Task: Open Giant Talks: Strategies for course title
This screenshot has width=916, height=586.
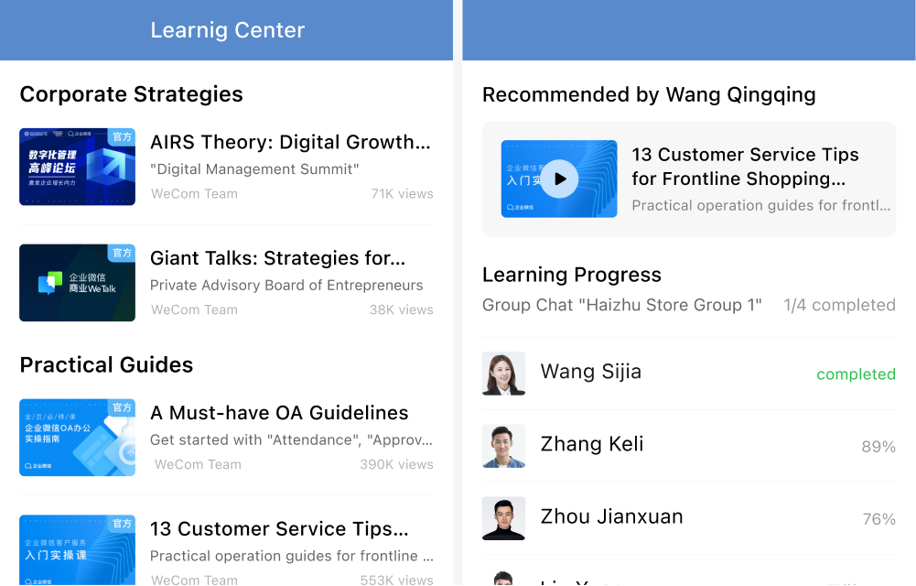Action: click(277, 258)
